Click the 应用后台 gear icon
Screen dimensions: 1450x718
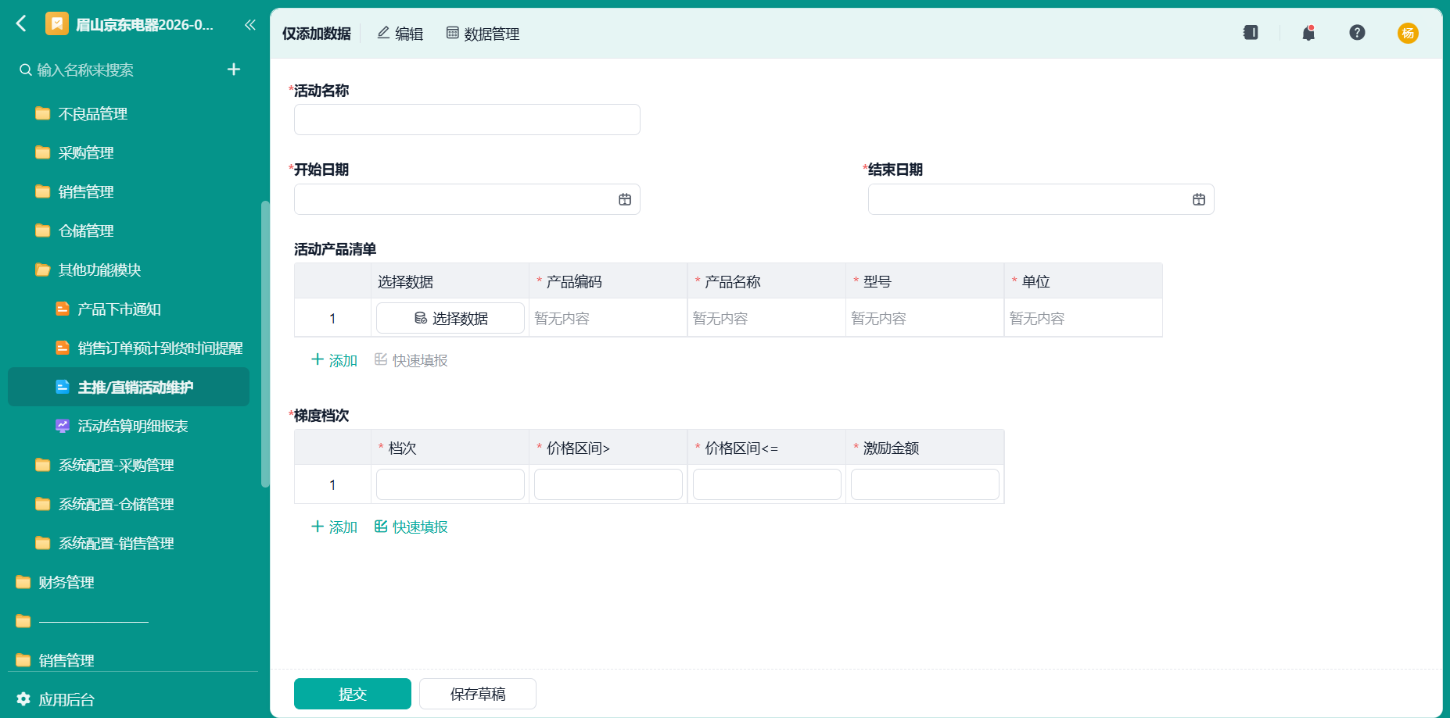pos(23,698)
